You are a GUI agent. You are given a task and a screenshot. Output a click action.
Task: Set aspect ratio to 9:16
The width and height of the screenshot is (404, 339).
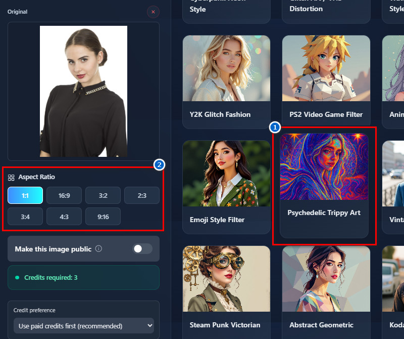point(103,217)
